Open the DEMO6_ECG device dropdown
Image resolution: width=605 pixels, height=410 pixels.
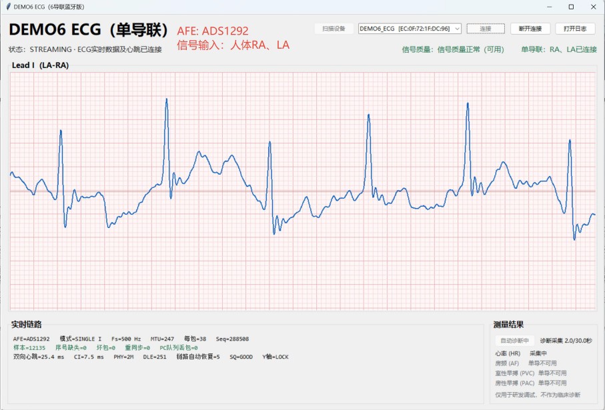click(410, 29)
